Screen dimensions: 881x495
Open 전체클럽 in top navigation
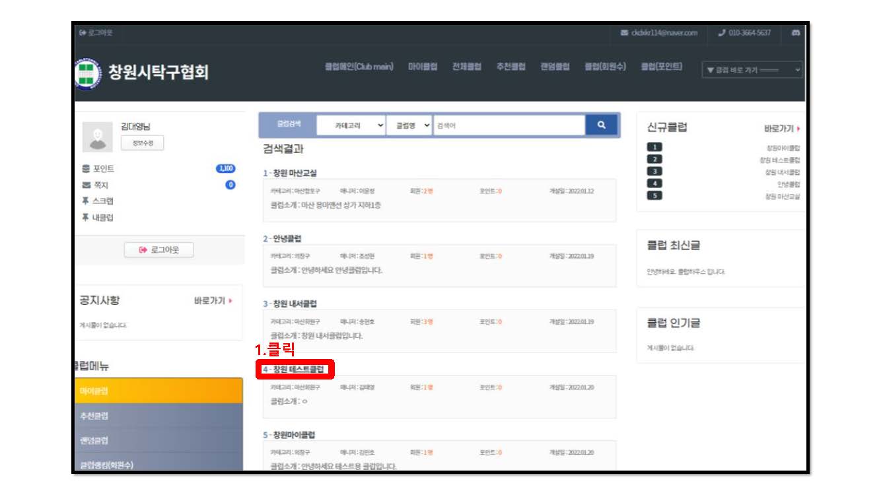pyautogui.click(x=467, y=67)
